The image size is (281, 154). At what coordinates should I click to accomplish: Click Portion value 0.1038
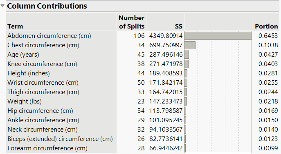pyautogui.click(x=268, y=45)
